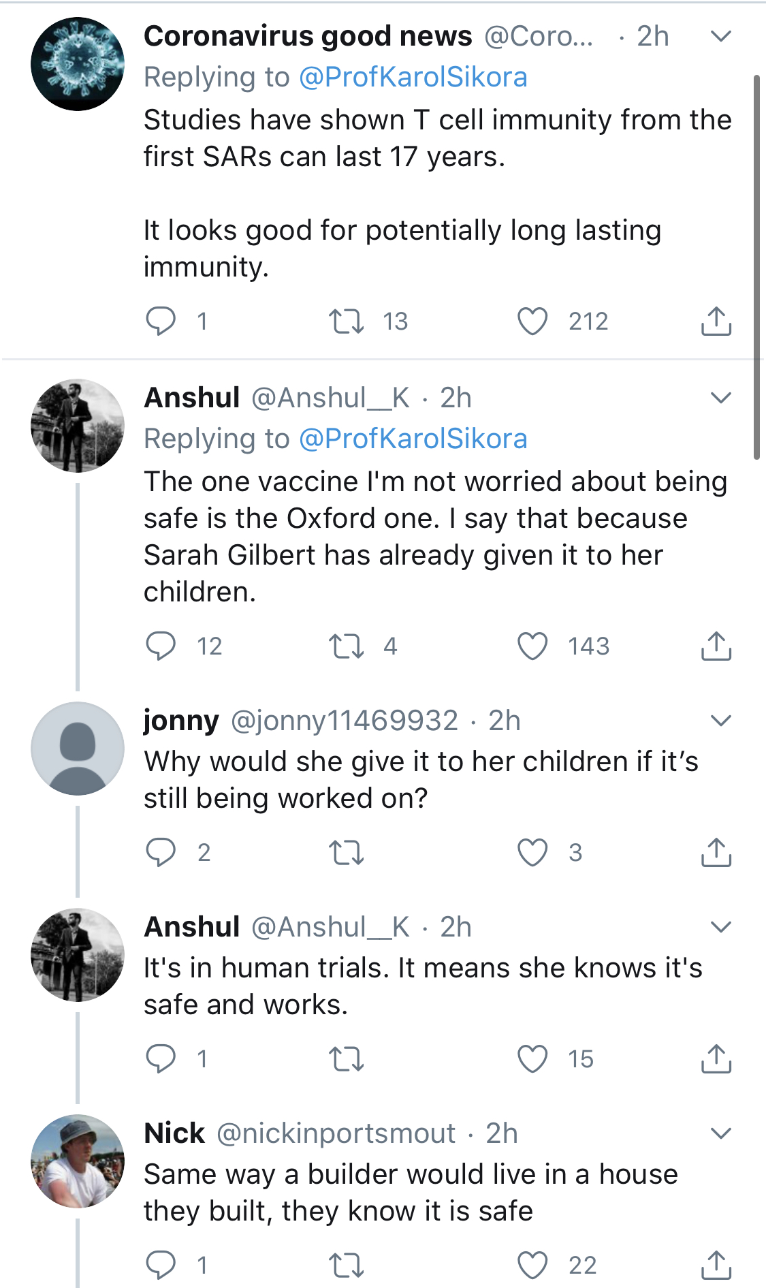Click the vertical scrollbar on the right

(756, 267)
